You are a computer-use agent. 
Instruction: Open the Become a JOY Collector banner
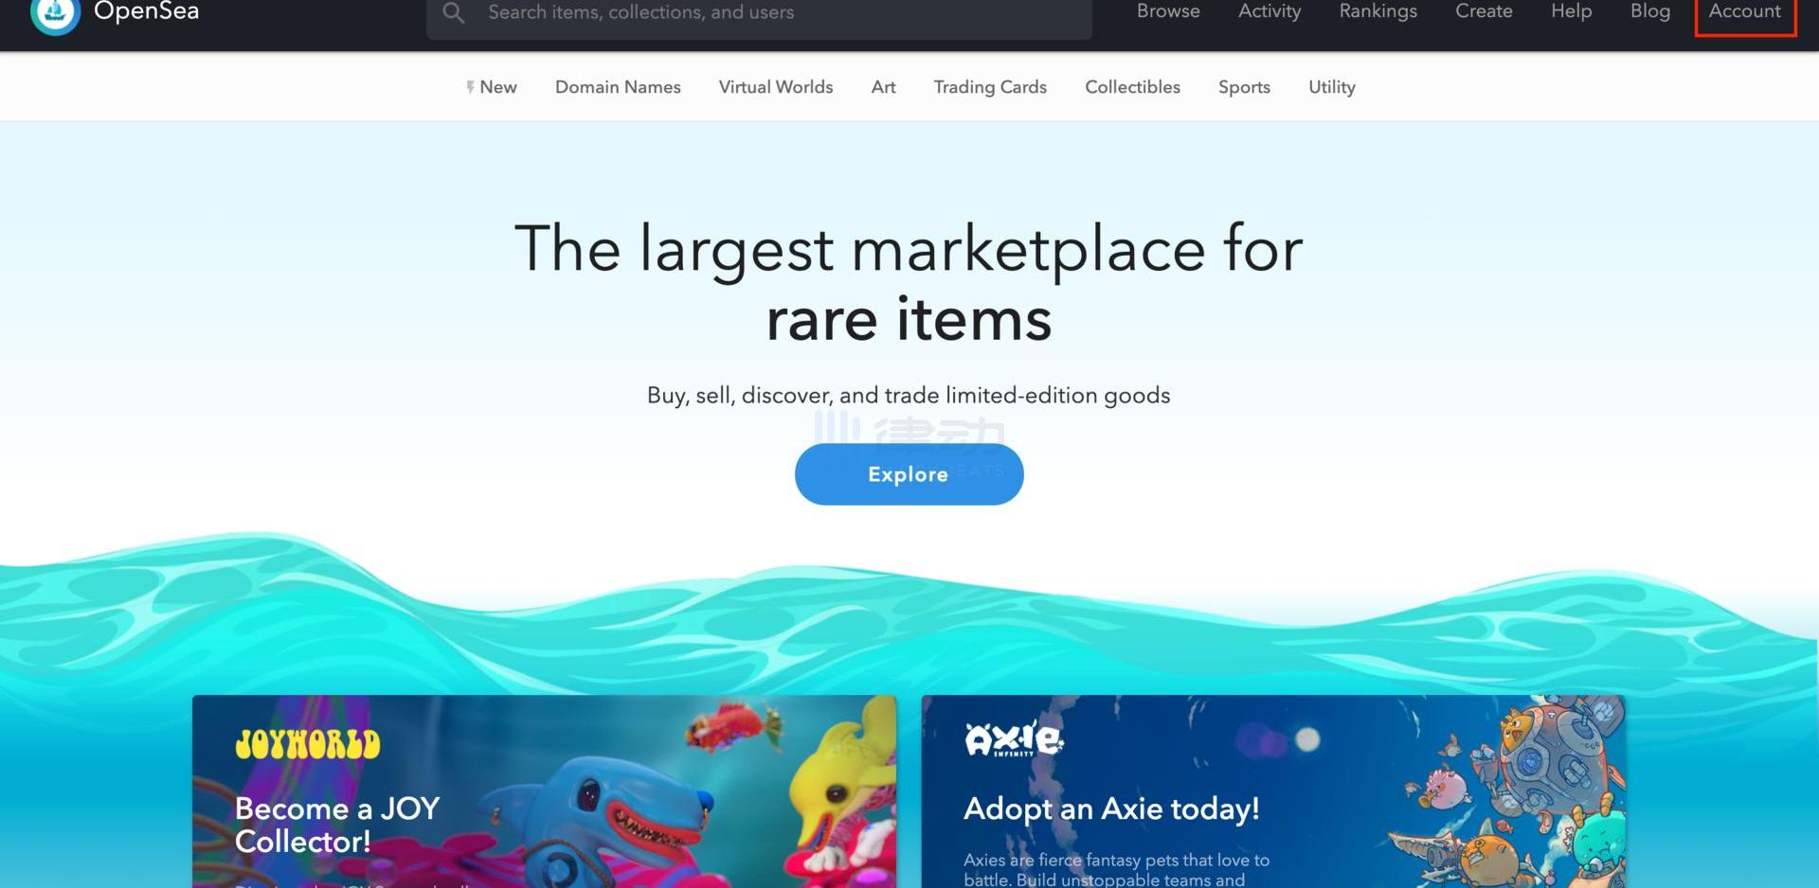544,791
